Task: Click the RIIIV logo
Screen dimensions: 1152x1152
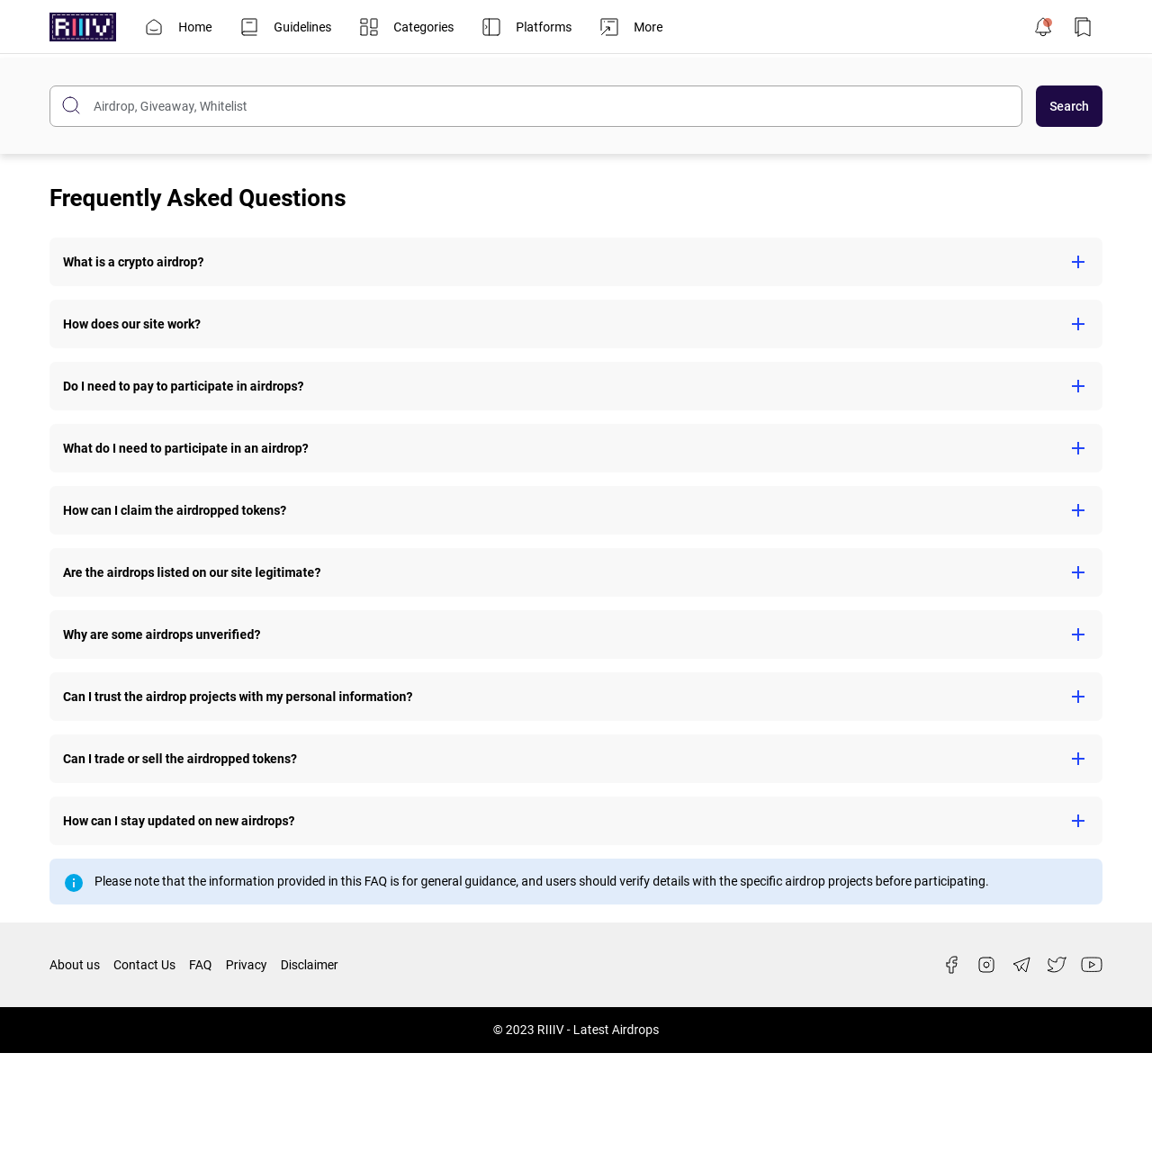Action: tap(83, 27)
